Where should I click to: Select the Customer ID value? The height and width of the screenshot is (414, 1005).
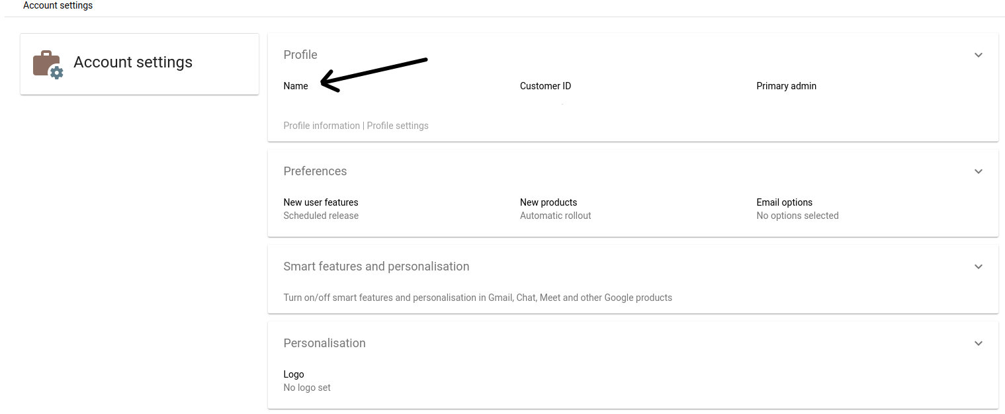point(545,85)
